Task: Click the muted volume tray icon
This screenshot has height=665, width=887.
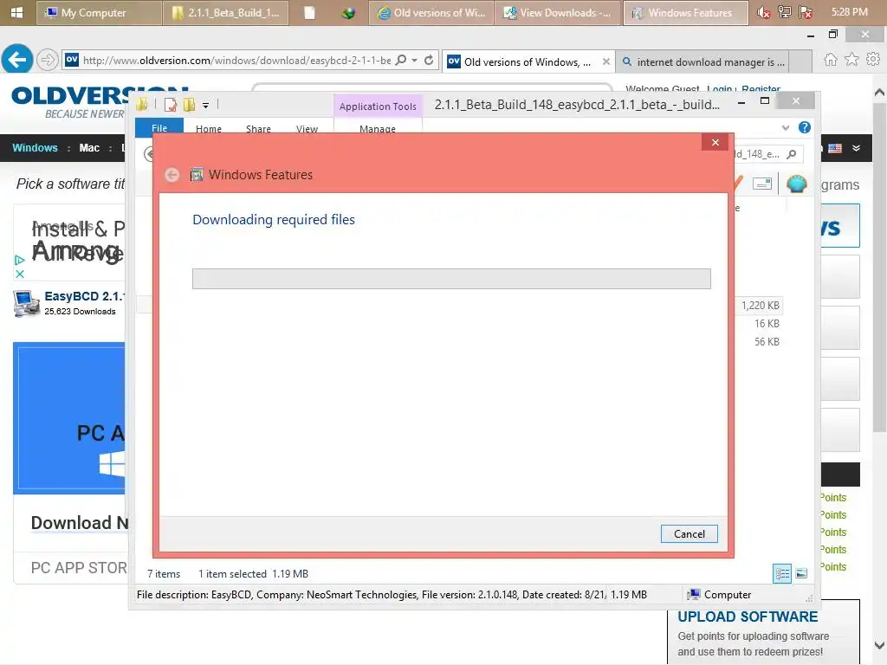Action: [x=764, y=12]
